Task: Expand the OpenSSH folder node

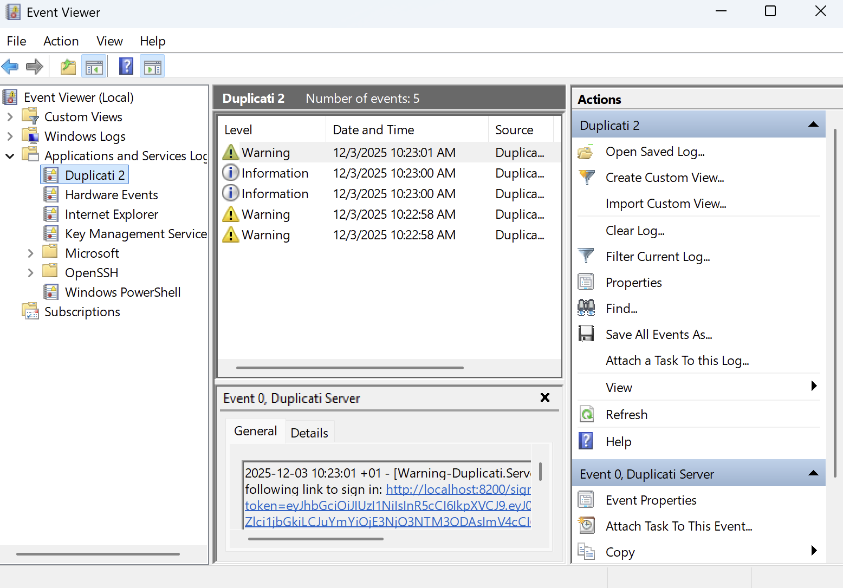Action: (30, 273)
